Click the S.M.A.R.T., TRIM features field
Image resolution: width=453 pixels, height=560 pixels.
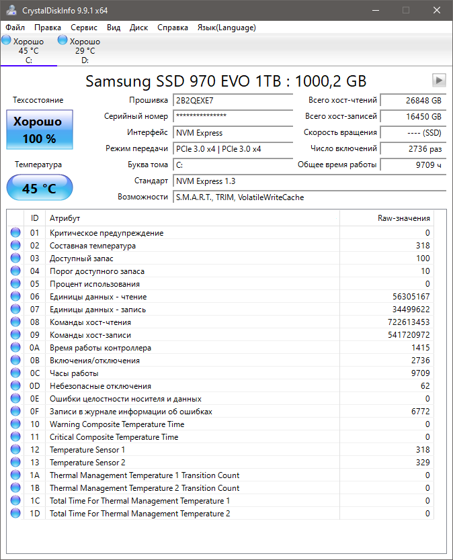pyautogui.click(x=310, y=197)
